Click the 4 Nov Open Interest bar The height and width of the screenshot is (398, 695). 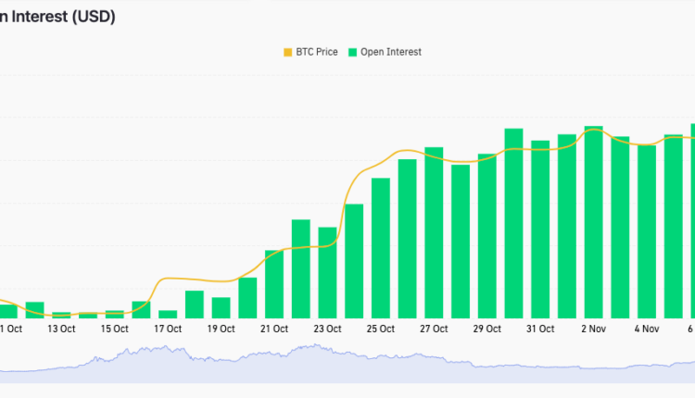coord(647,231)
